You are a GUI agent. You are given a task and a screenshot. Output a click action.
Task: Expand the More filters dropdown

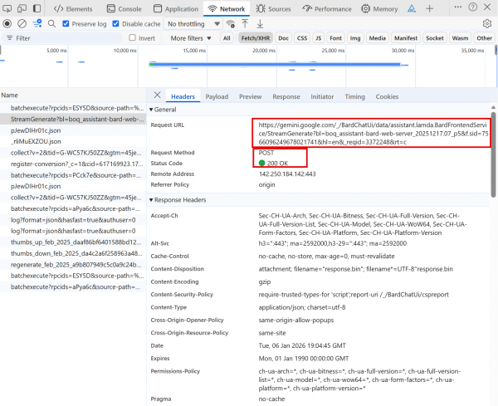click(x=190, y=38)
